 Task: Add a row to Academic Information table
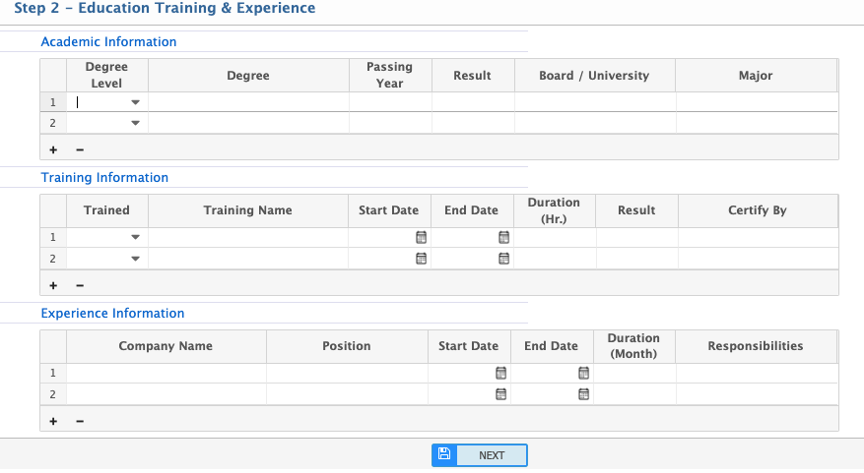point(53,149)
